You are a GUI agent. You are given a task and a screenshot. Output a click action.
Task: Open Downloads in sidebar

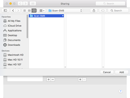click(12, 45)
